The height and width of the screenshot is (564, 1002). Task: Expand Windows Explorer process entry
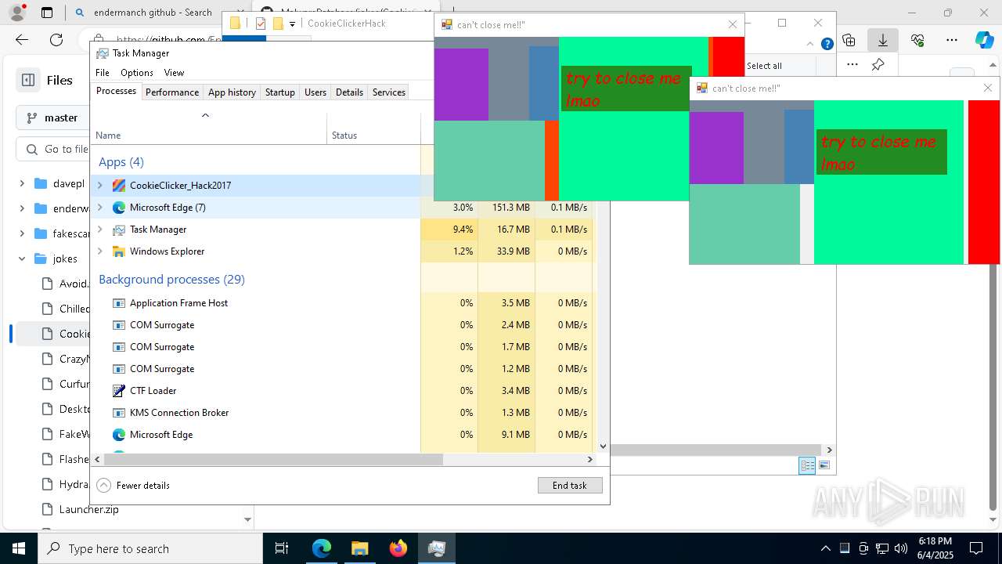pyautogui.click(x=99, y=251)
